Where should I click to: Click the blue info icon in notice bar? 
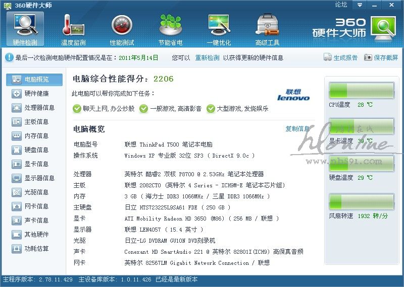(x=9, y=57)
